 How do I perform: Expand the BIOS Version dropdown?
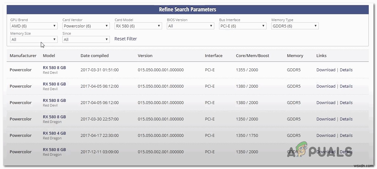point(190,26)
